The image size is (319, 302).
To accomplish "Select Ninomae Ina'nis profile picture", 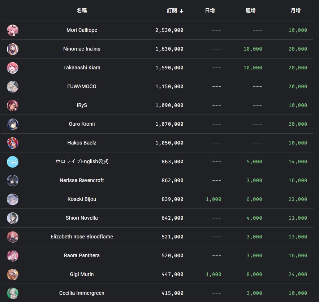I will click(x=13, y=49).
